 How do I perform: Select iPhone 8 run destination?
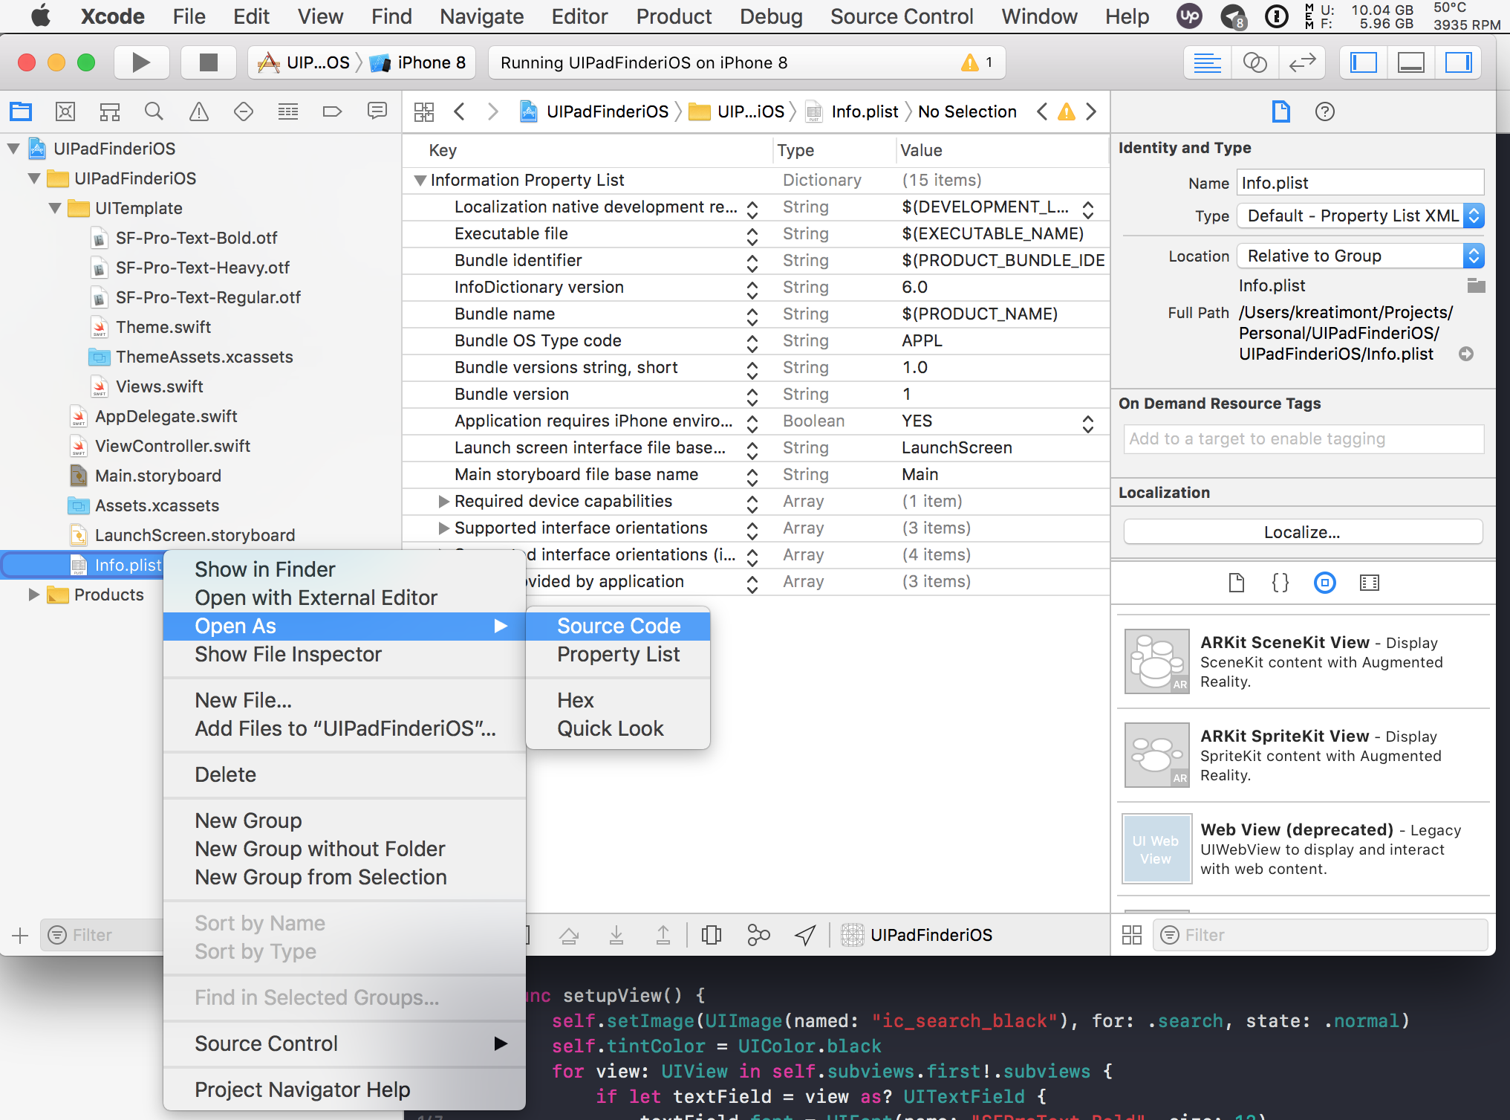tap(421, 62)
